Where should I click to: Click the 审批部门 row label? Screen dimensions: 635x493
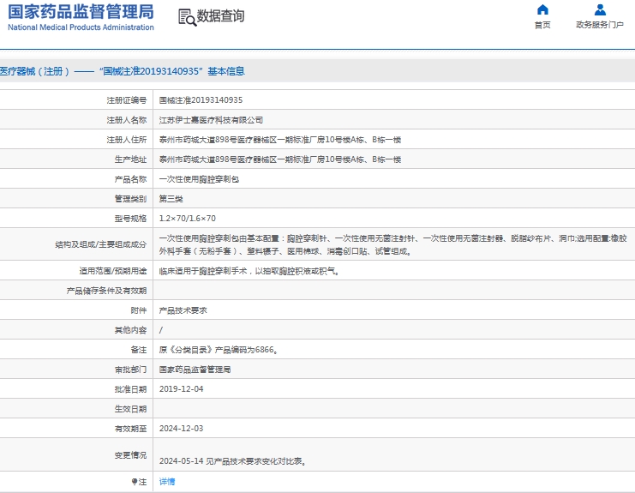point(130,370)
